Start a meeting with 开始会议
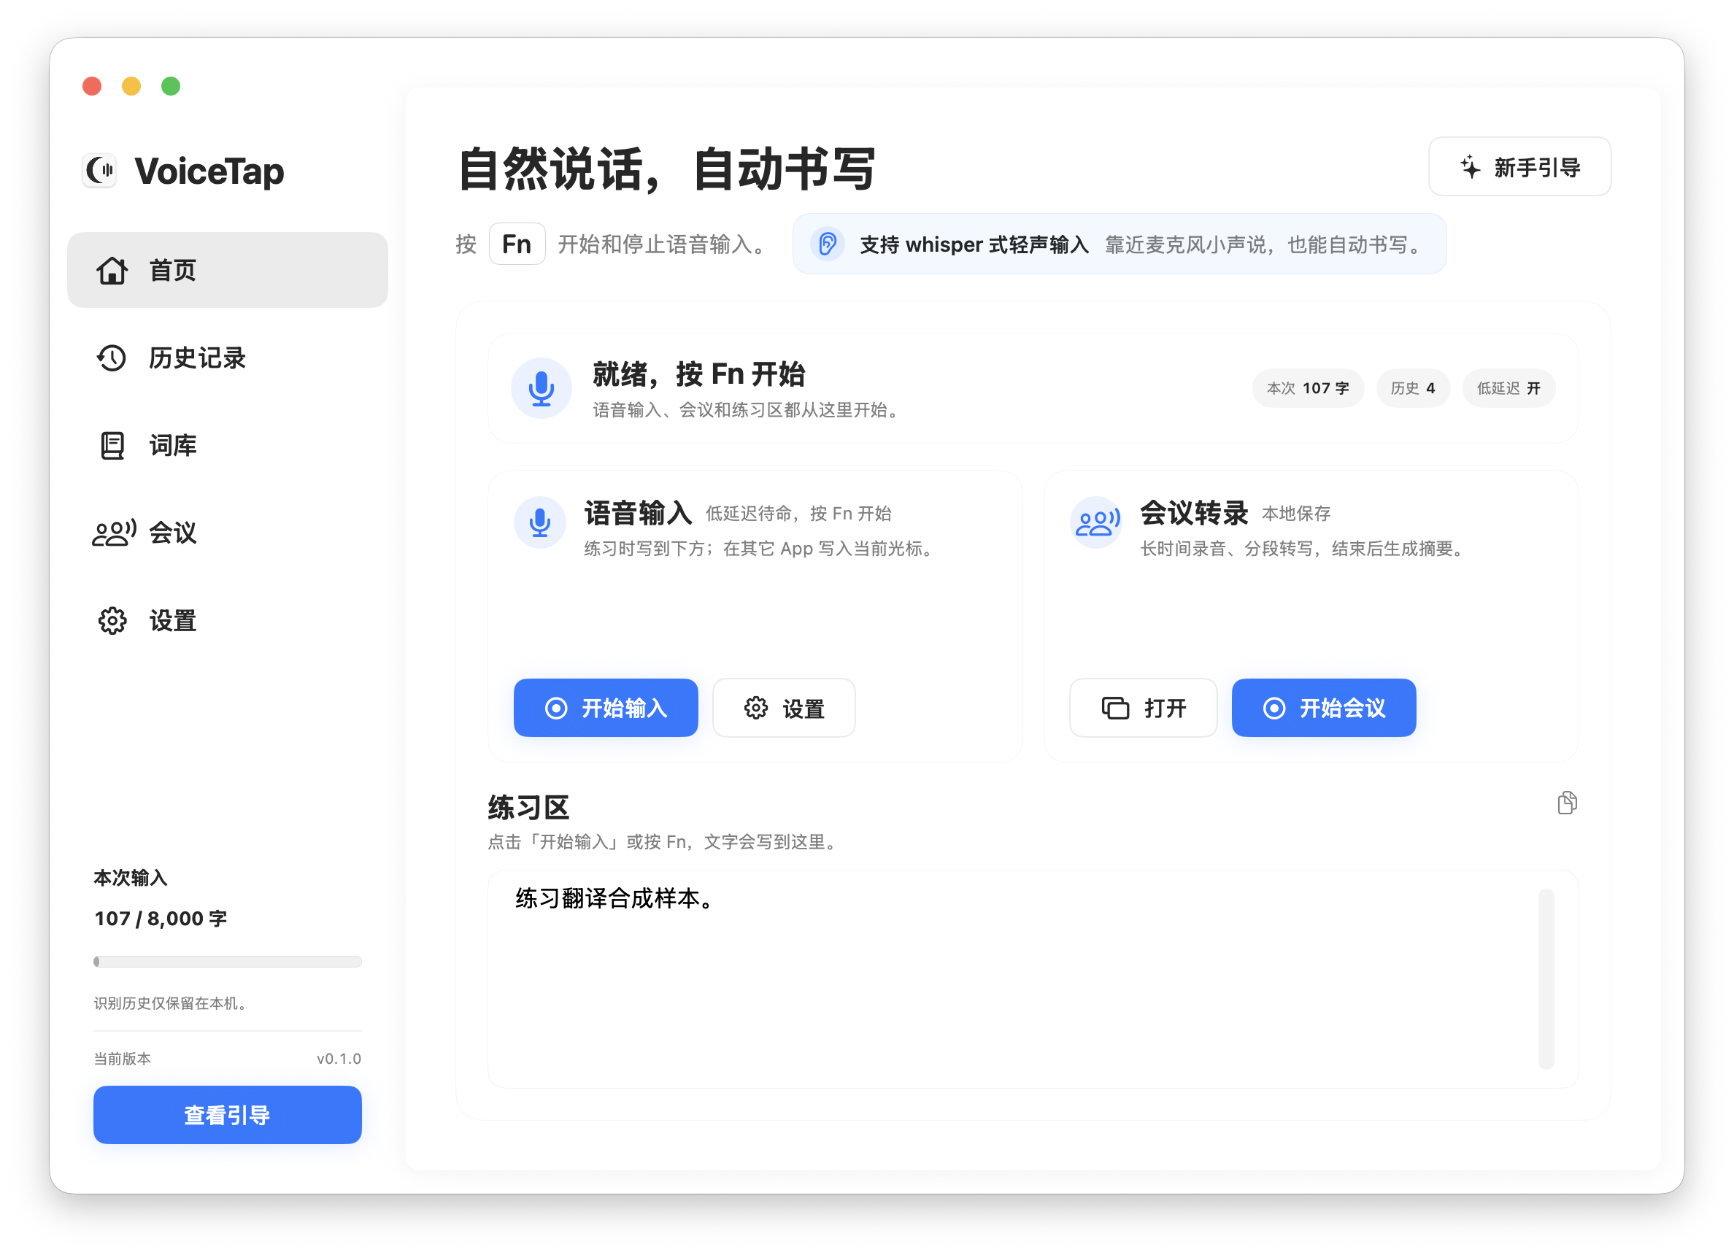Screen dimensions: 1734x1255 point(1323,708)
